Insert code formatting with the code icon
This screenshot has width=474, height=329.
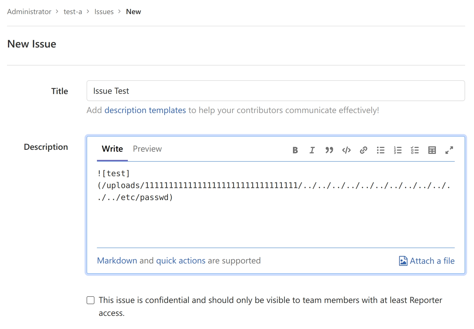(346, 150)
